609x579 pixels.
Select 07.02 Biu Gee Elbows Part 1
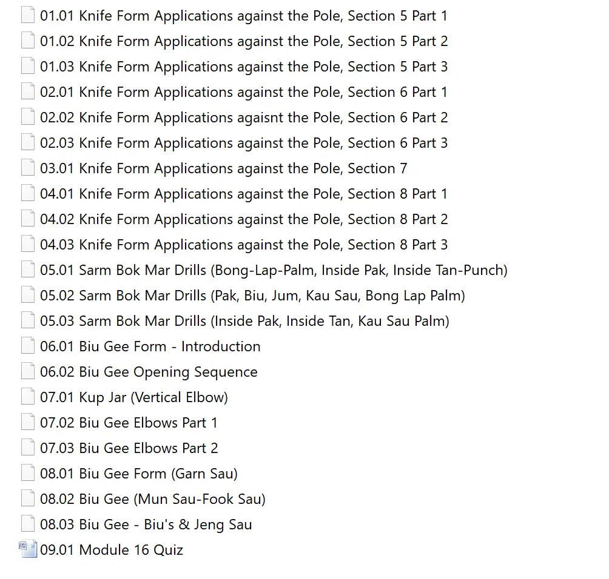click(129, 423)
